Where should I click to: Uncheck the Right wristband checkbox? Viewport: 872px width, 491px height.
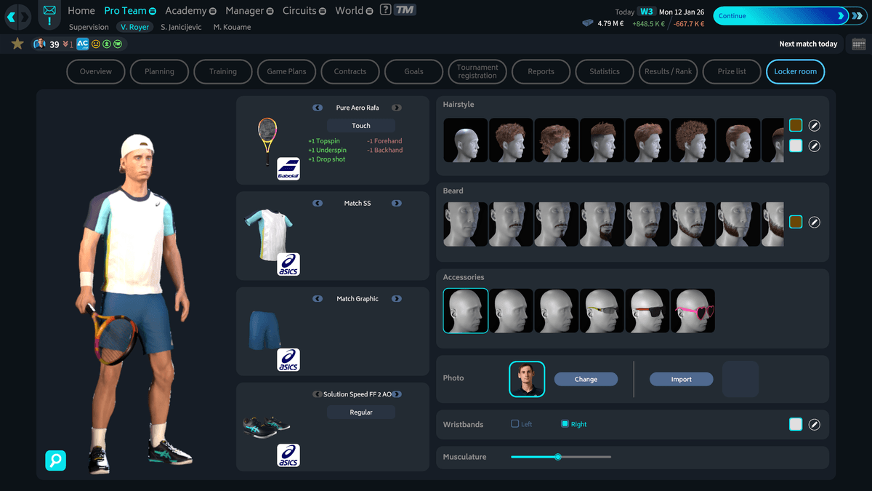click(565, 424)
